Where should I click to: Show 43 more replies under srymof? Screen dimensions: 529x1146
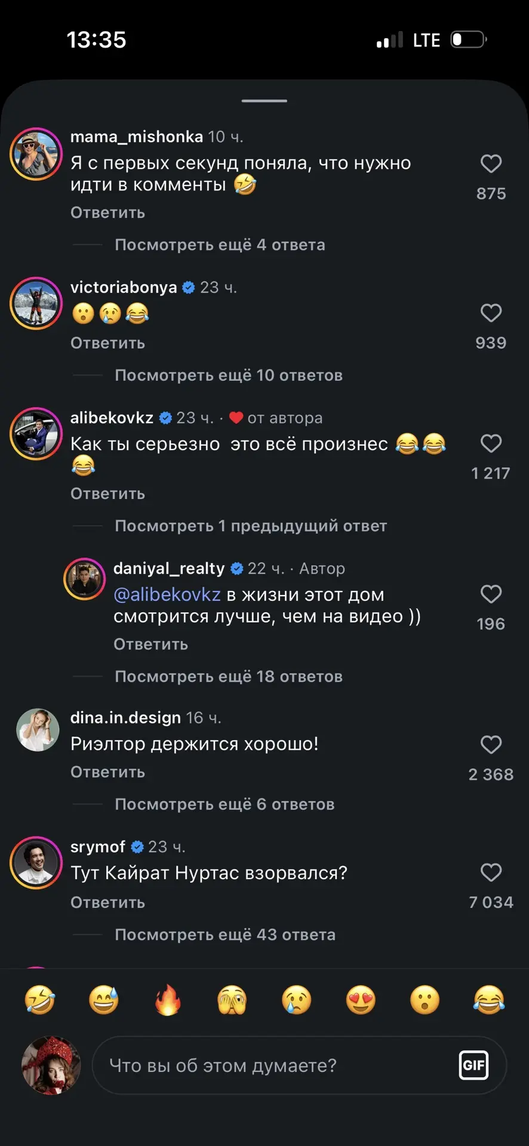(225, 935)
